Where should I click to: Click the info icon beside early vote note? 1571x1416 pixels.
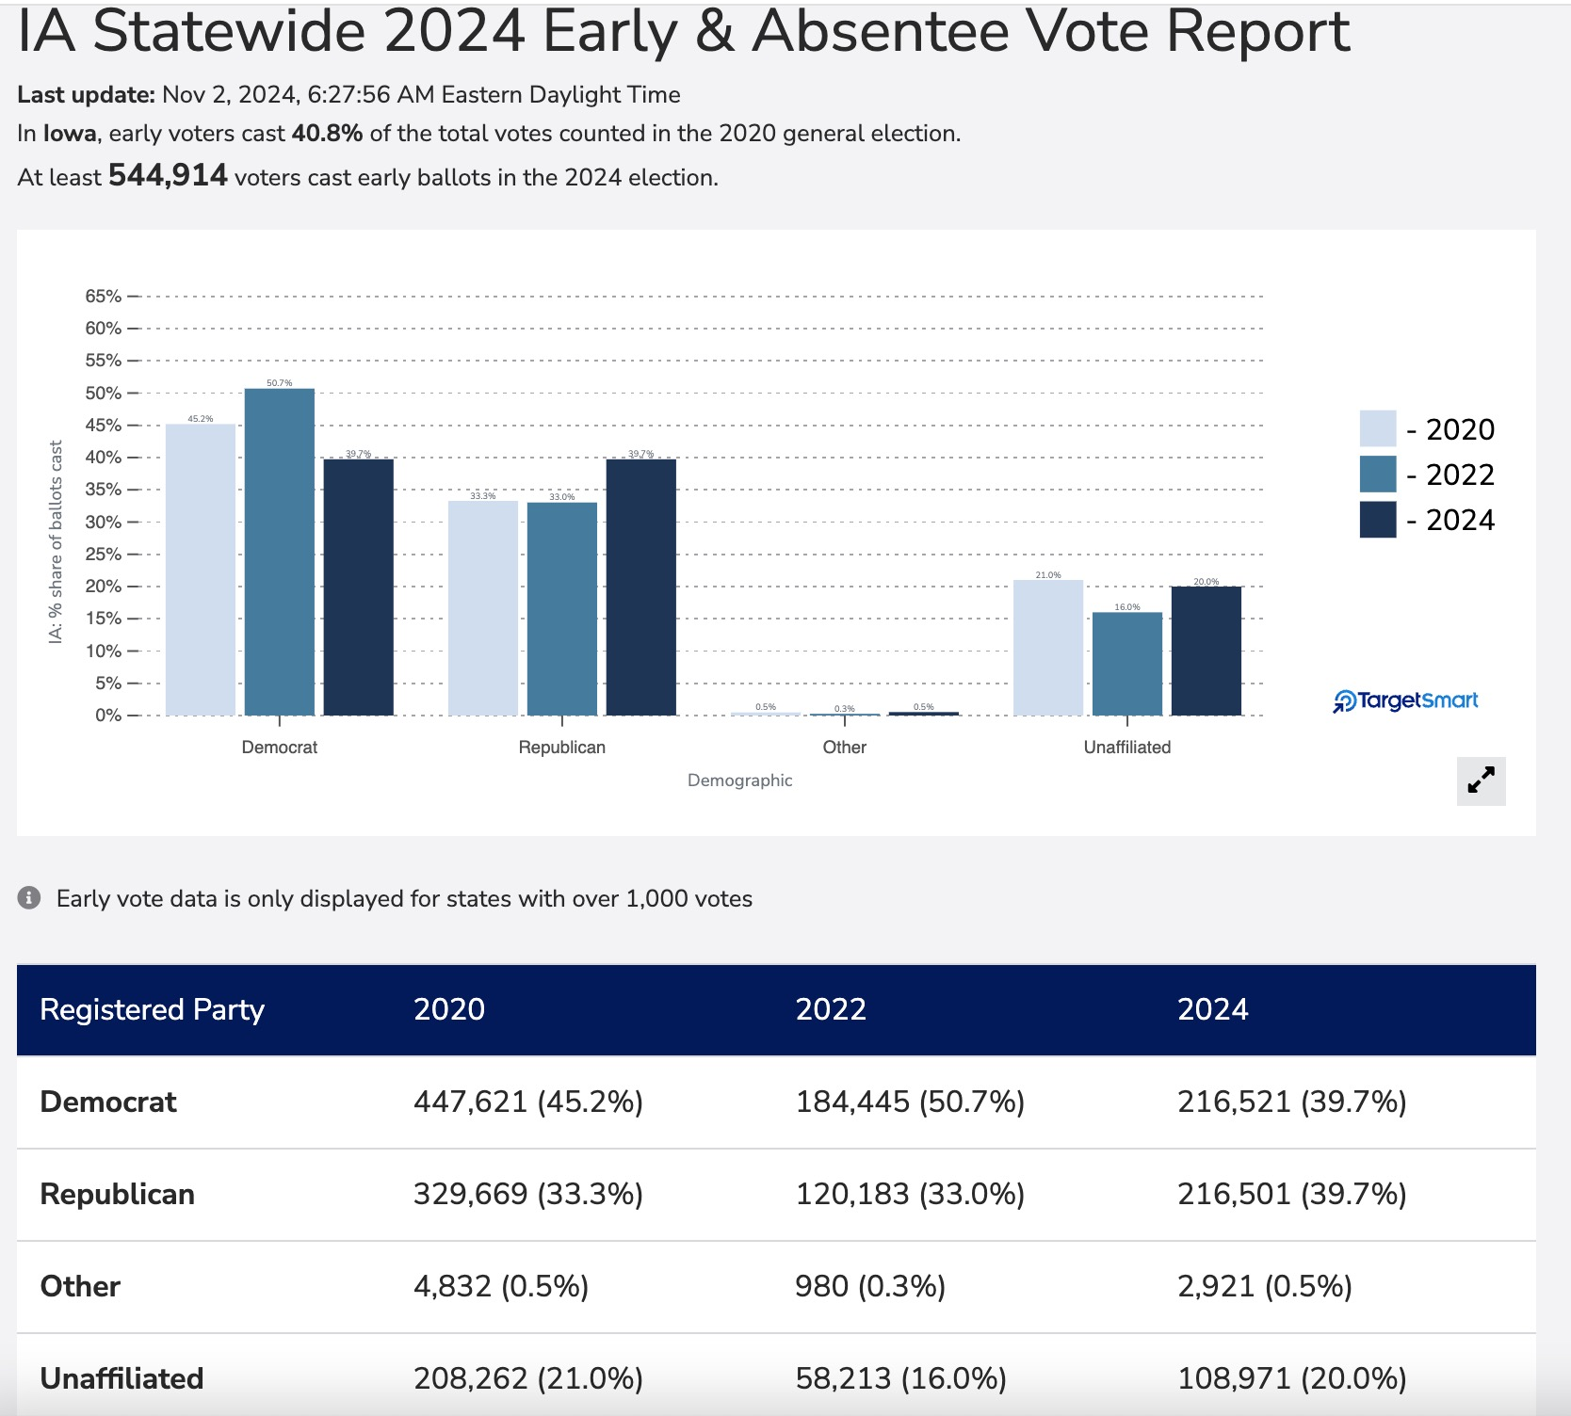pyautogui.click(x=29, y=898)
